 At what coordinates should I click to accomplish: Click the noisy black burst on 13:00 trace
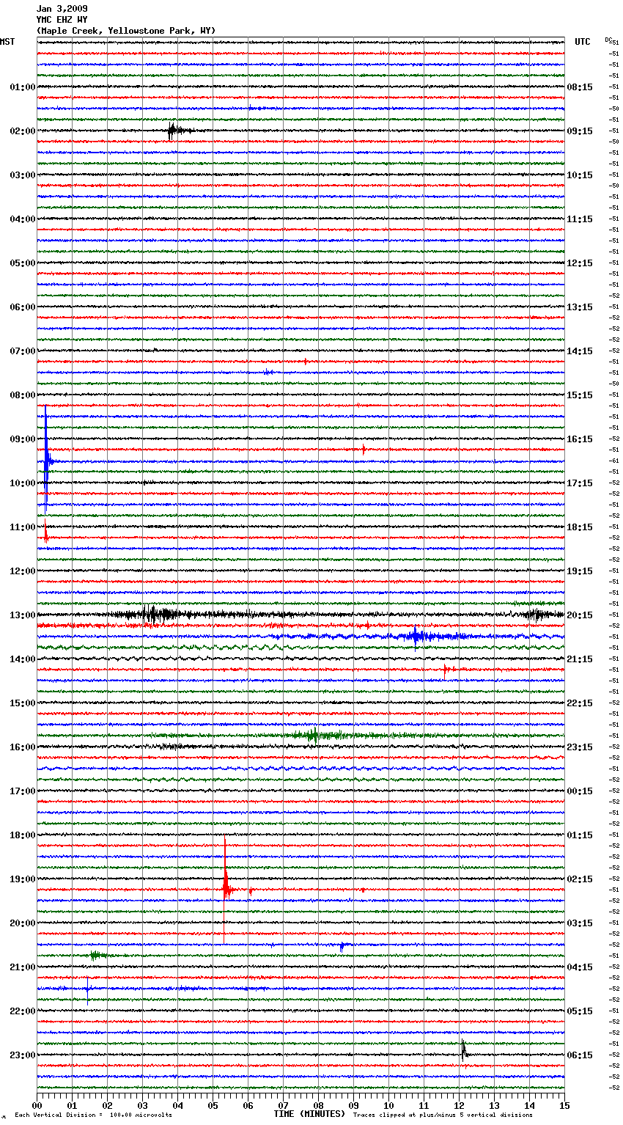[x=154, y=615]
